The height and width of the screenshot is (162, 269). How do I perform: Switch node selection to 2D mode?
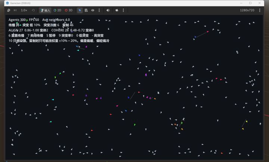57,10
